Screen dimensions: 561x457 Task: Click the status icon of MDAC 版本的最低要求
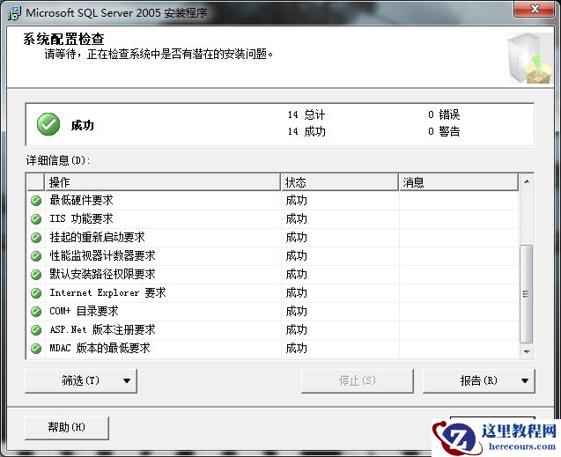36,349
